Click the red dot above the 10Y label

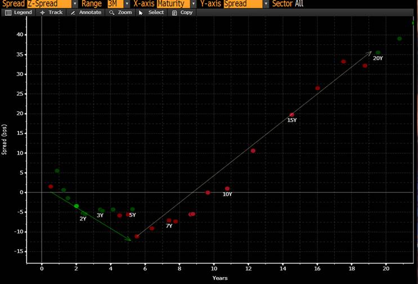pos(227,188)
